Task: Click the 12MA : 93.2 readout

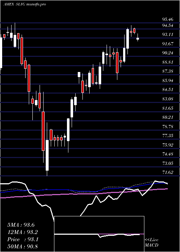Action: (x=23, y=232)
